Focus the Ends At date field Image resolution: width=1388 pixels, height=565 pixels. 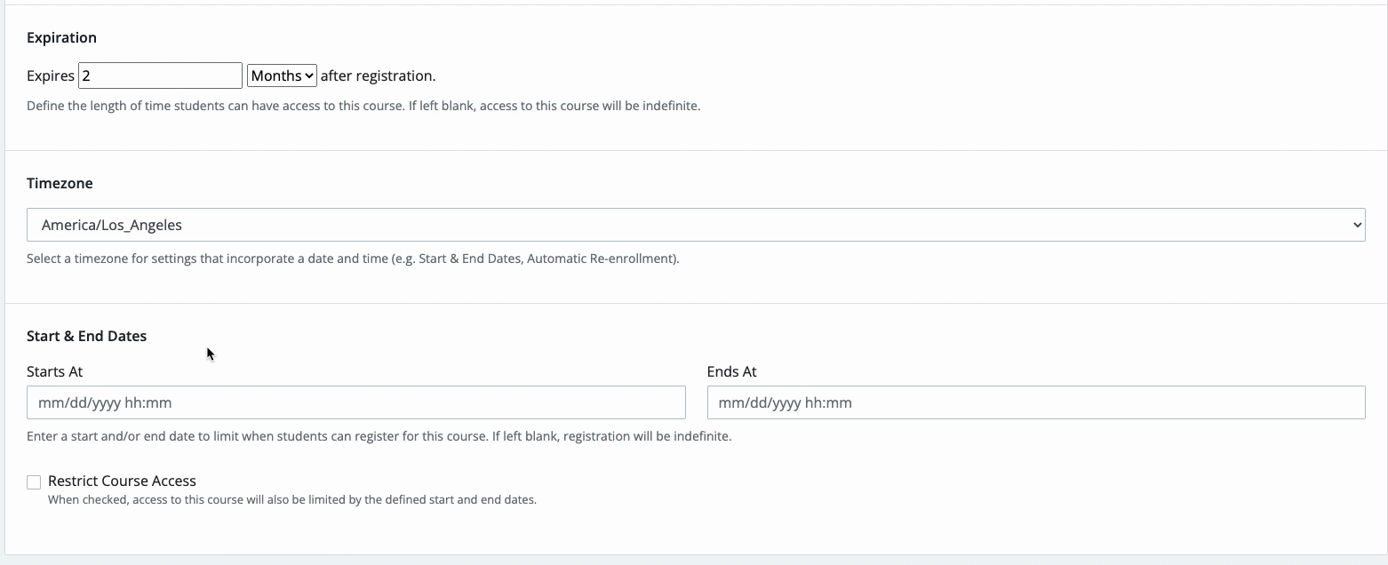point(1035,402)
